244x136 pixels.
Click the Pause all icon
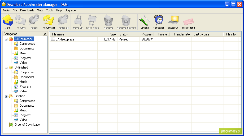click(63, 20)
